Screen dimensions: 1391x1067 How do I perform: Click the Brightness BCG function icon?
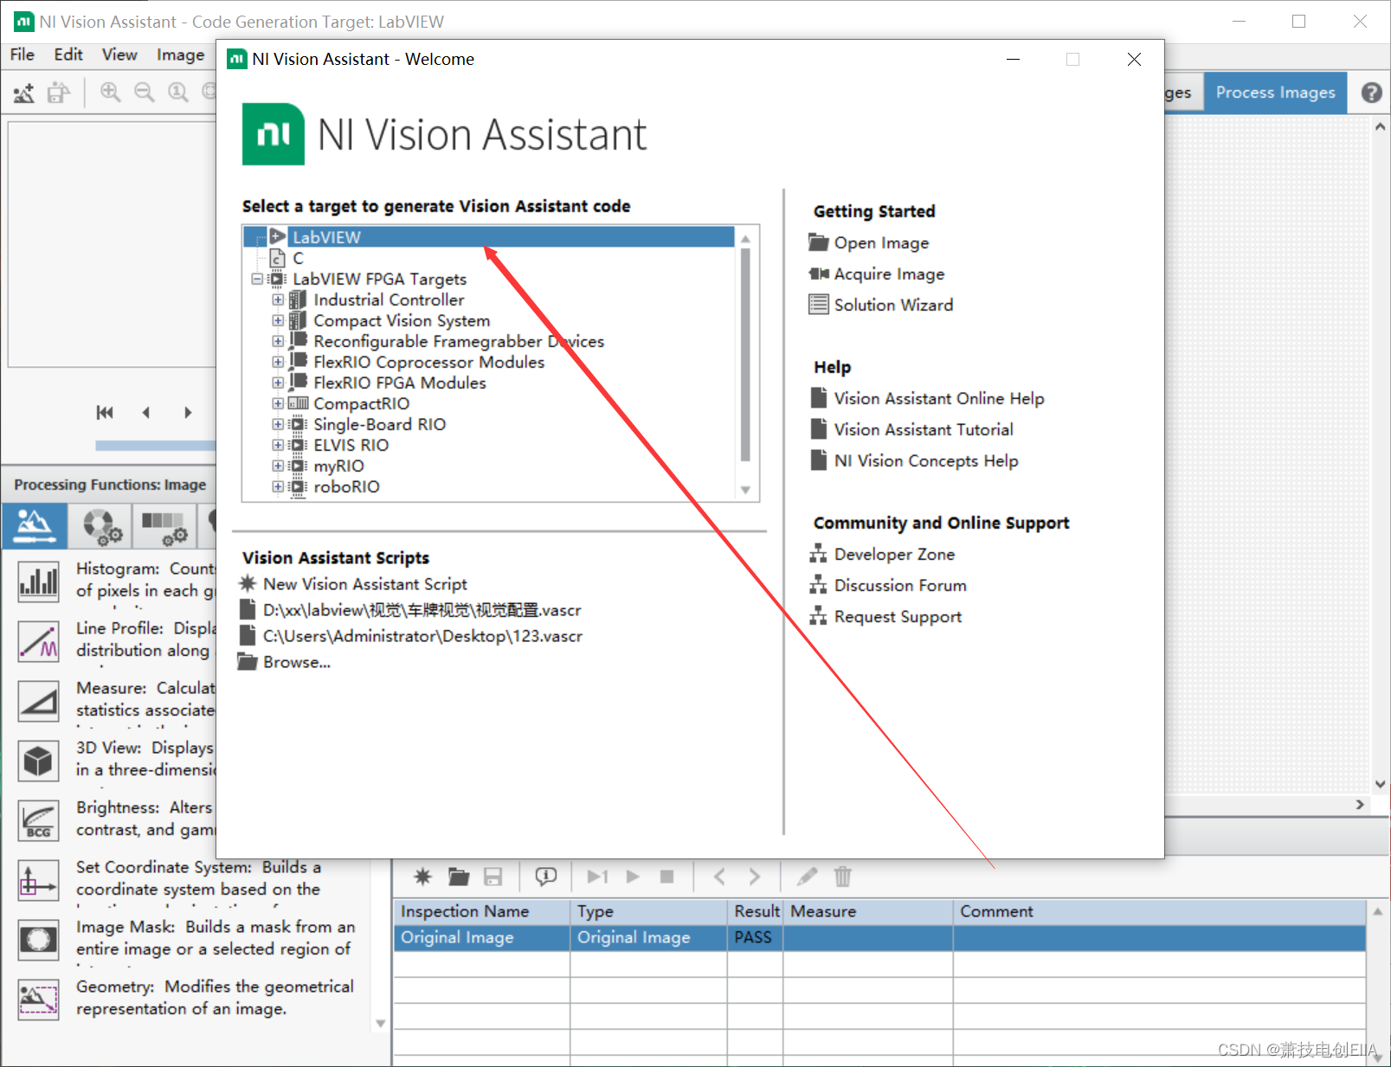[x=38, y=820]
